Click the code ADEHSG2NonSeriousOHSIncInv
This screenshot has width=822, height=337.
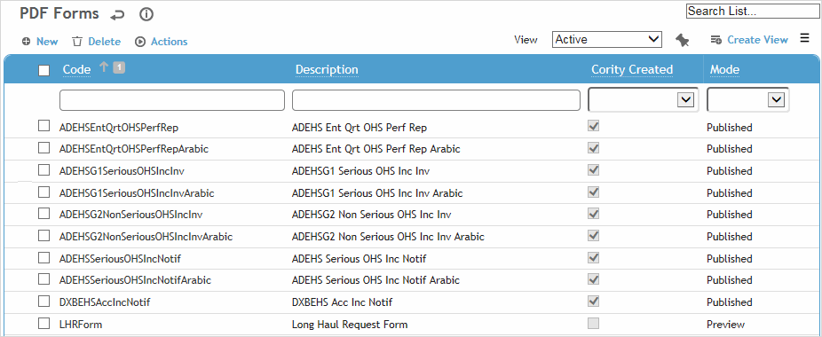coord(131,215)
